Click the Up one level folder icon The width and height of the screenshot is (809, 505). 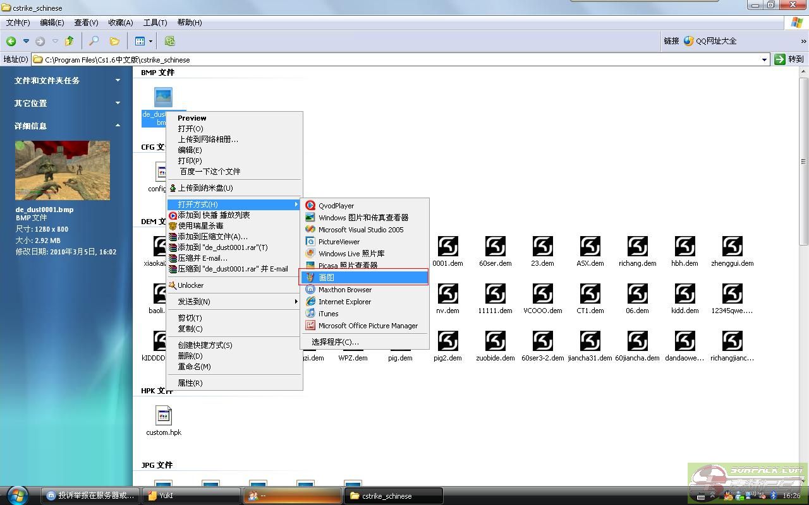tap(70, 41)
